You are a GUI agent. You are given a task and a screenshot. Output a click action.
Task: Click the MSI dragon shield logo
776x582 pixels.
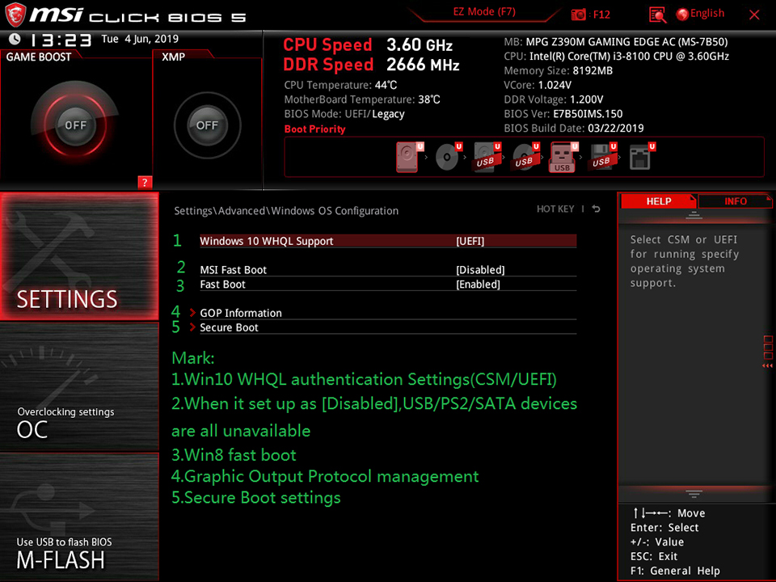pos(15,15)
